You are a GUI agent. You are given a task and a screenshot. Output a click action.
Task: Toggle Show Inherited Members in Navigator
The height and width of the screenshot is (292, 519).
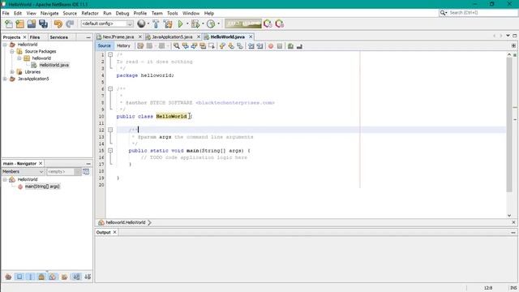click(8, 277)
